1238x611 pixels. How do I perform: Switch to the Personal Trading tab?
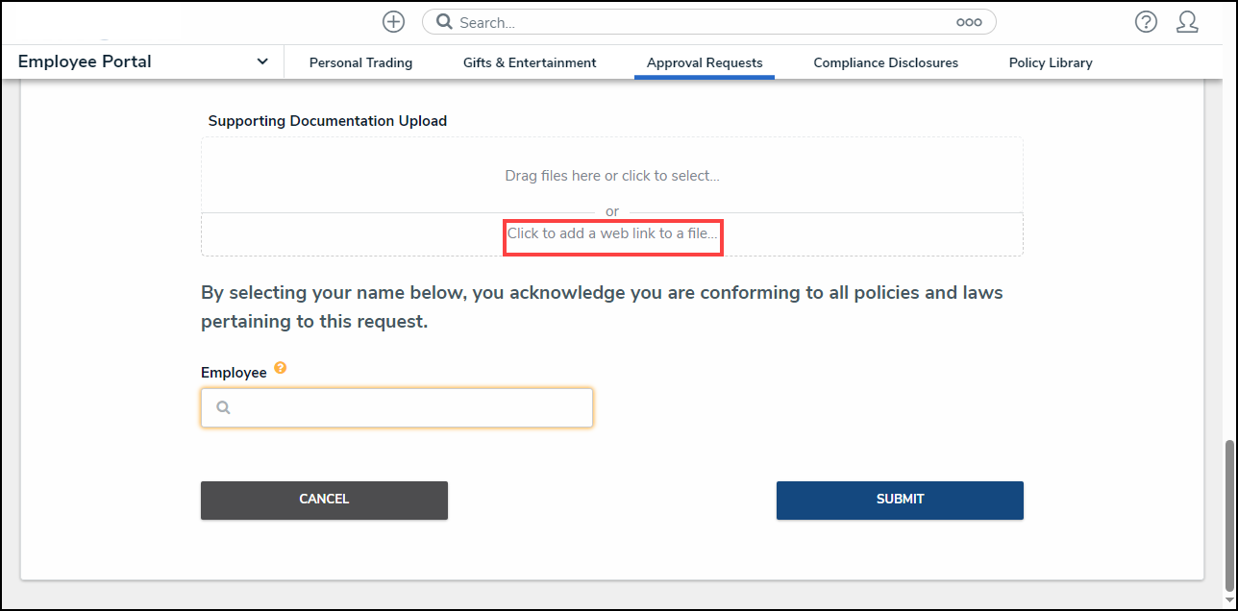tap(360, 62)
